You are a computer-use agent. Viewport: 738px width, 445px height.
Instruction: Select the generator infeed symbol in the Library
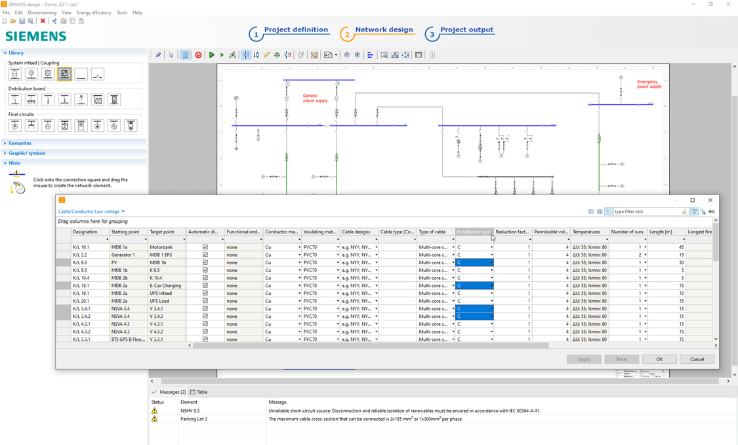pos(31,73)
